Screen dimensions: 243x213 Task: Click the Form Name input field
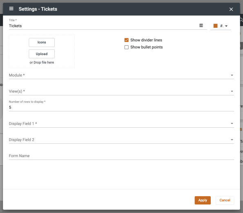pyautogui.click(x=121, y=156)
